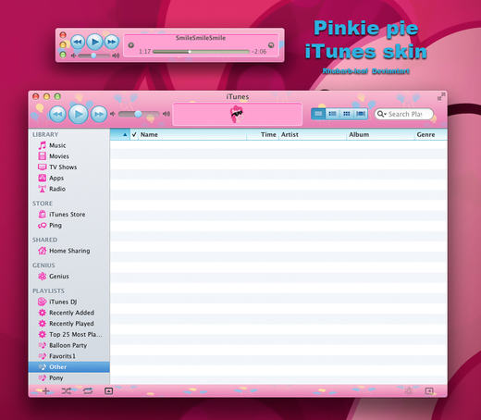Switch to song list view
Viewport: 481px width, 420px height.
pyautogui.click(x=318, y=114)
